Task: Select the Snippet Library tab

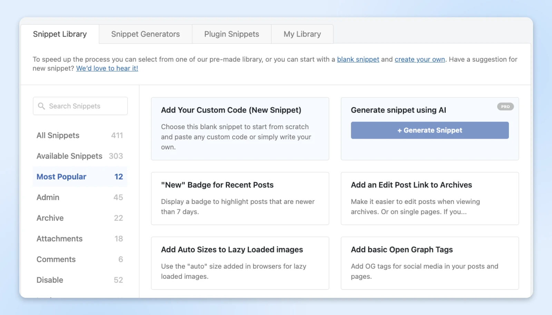Action: [x=60, y=34]
